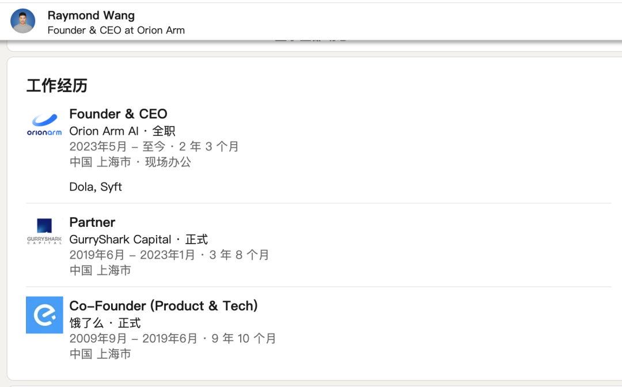Open the Co-Founder (Product & Tech) title
Screen dimensions: 622x387
164,306
